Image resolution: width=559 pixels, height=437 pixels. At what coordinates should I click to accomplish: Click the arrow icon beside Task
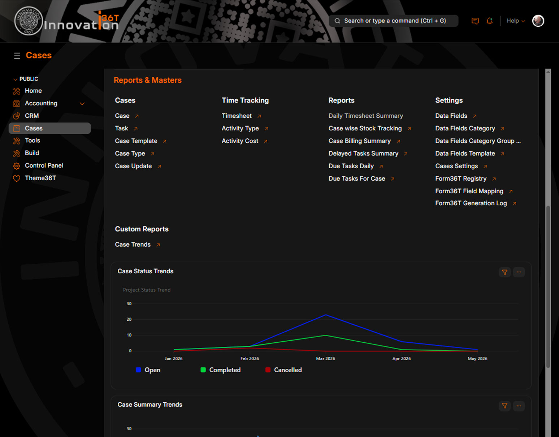pyautogui.click(x=136, y=129)
